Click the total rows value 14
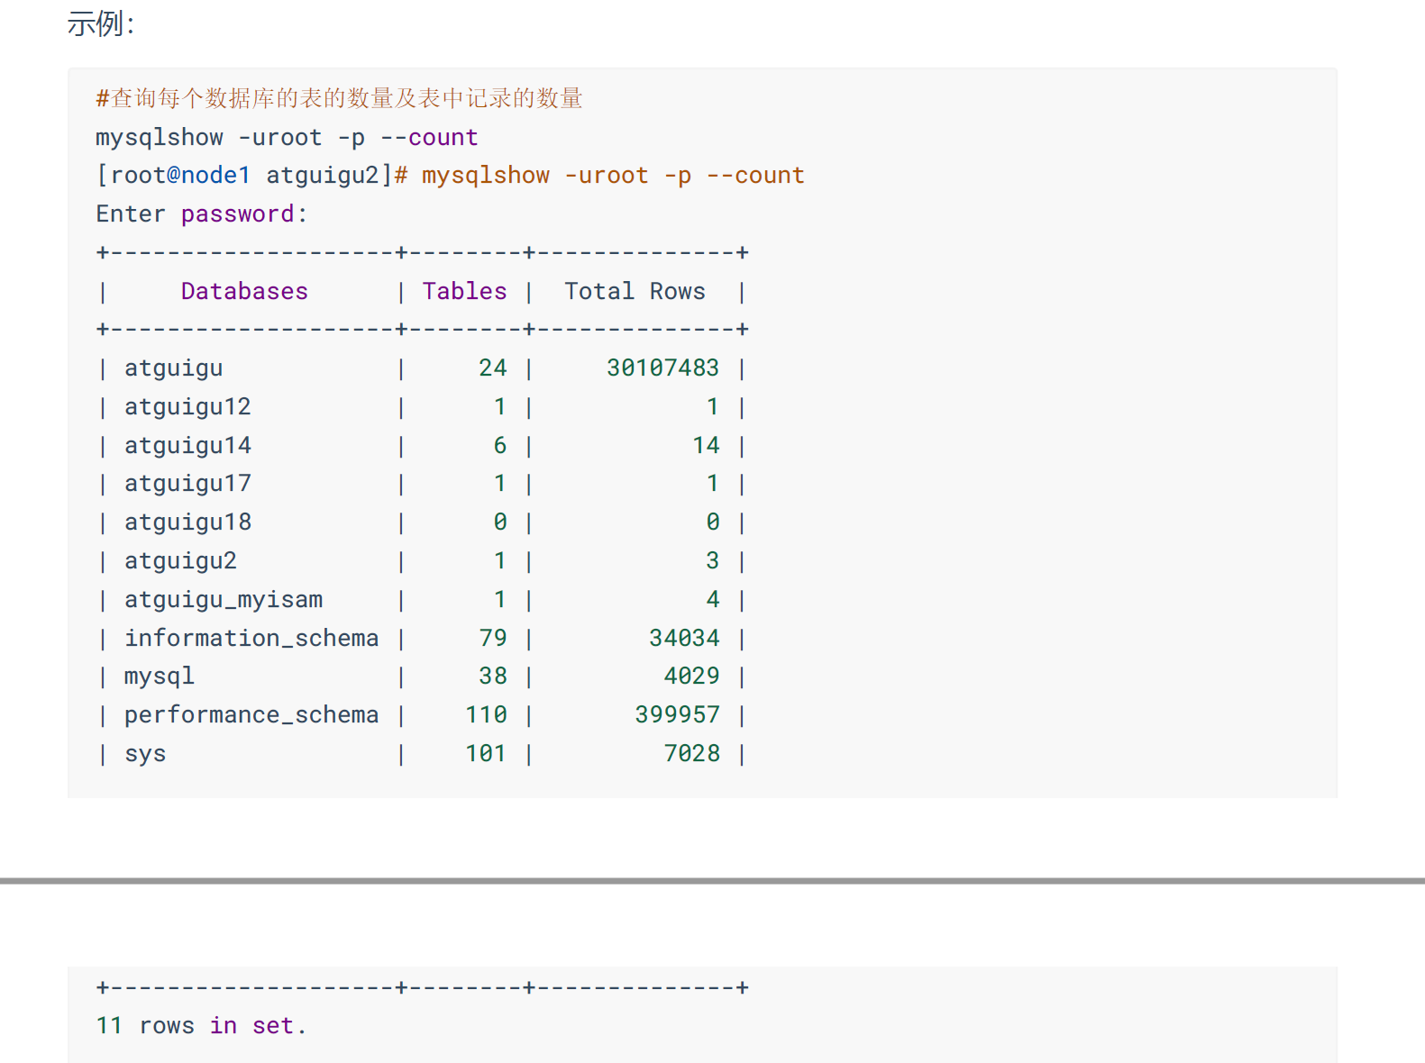Image resolution: width=1425 pixels, height=1063 pixels. click(x=706, y=445)
